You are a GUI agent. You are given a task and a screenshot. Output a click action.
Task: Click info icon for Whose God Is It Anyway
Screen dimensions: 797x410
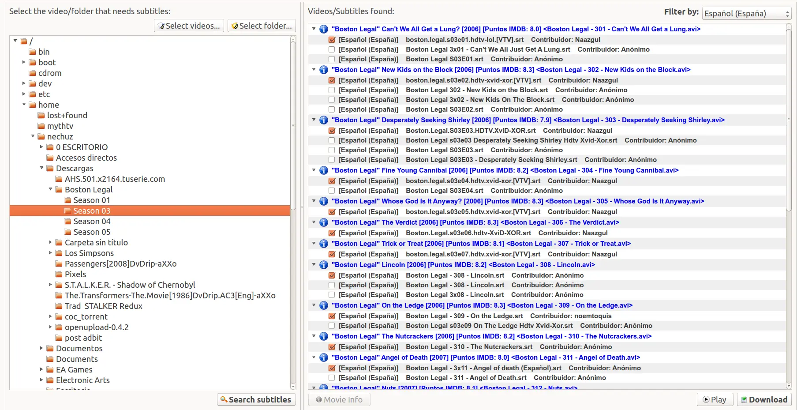point(323,201)
